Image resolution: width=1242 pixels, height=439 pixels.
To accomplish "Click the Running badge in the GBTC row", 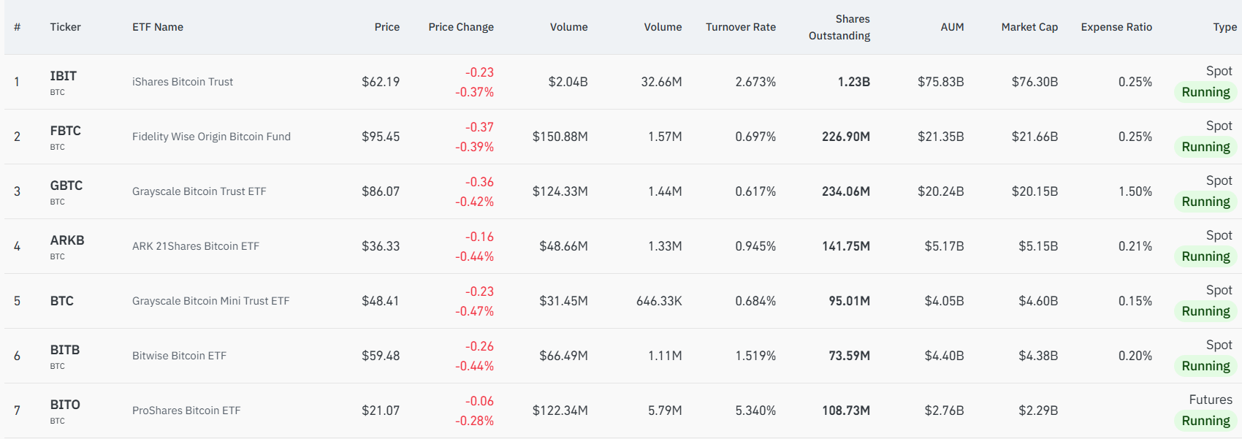I will tap(1205, 202).
